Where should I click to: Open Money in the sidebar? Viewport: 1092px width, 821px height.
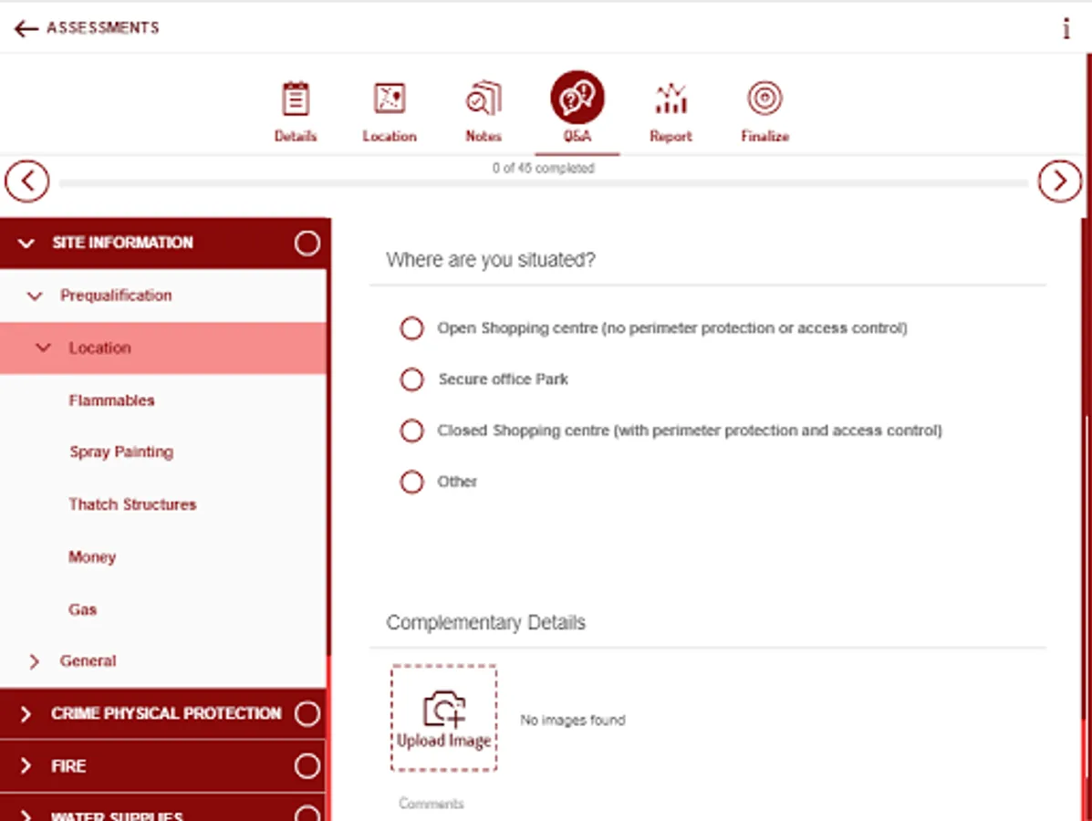tap(92, 557)
